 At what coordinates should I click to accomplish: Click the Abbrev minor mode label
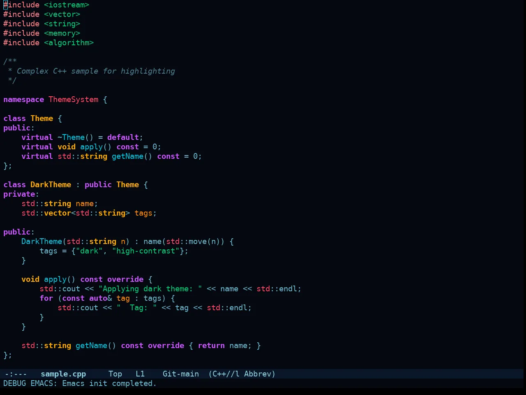click(x=260, y=374)
